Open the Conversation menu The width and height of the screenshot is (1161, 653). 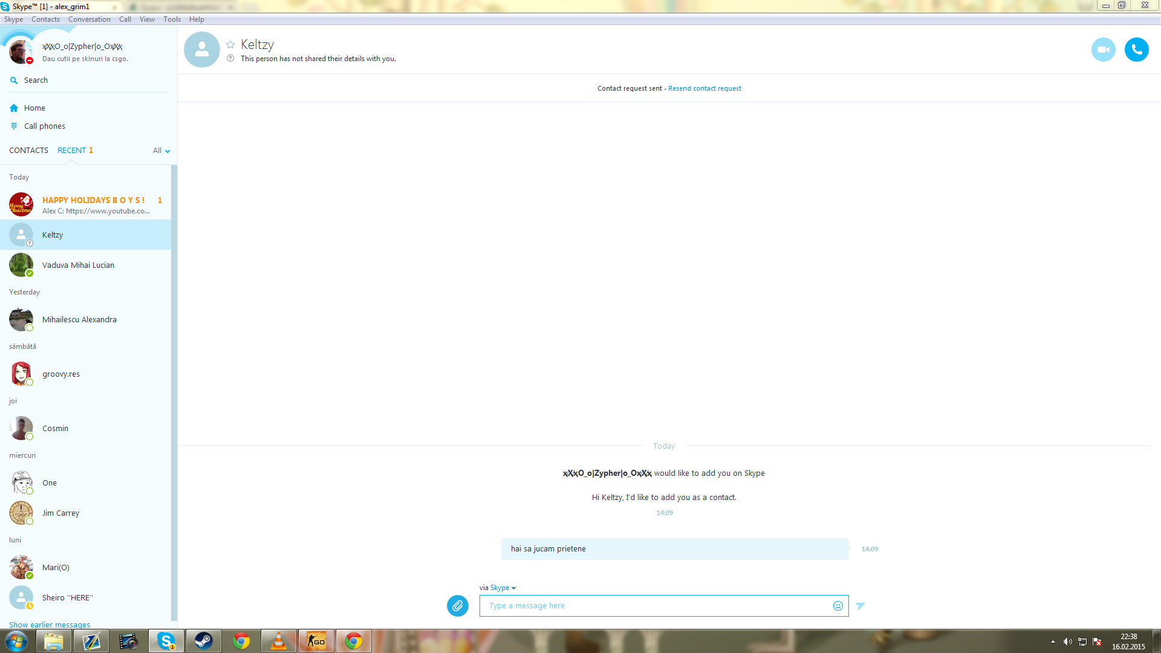(89, 19)
